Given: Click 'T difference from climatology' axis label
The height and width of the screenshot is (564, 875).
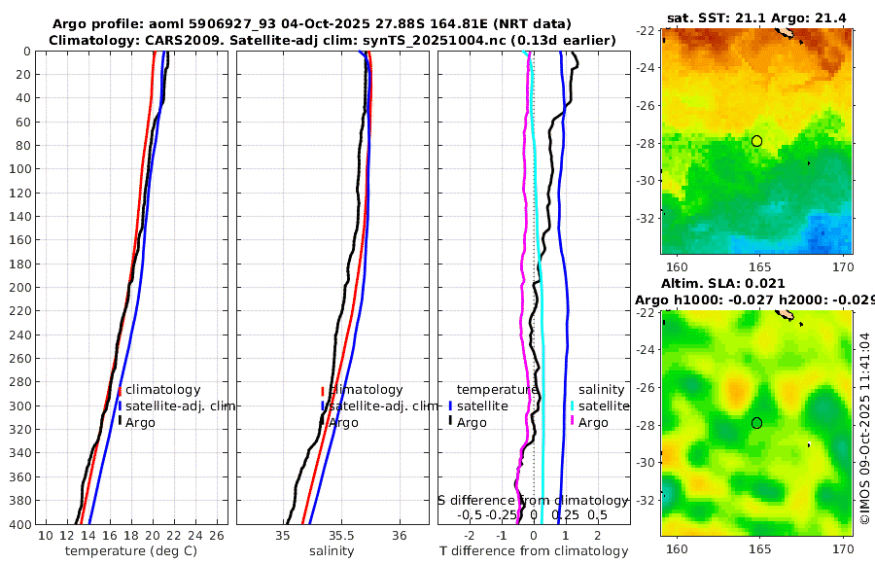Looking at the screenshot, I should tap(534, 550).
